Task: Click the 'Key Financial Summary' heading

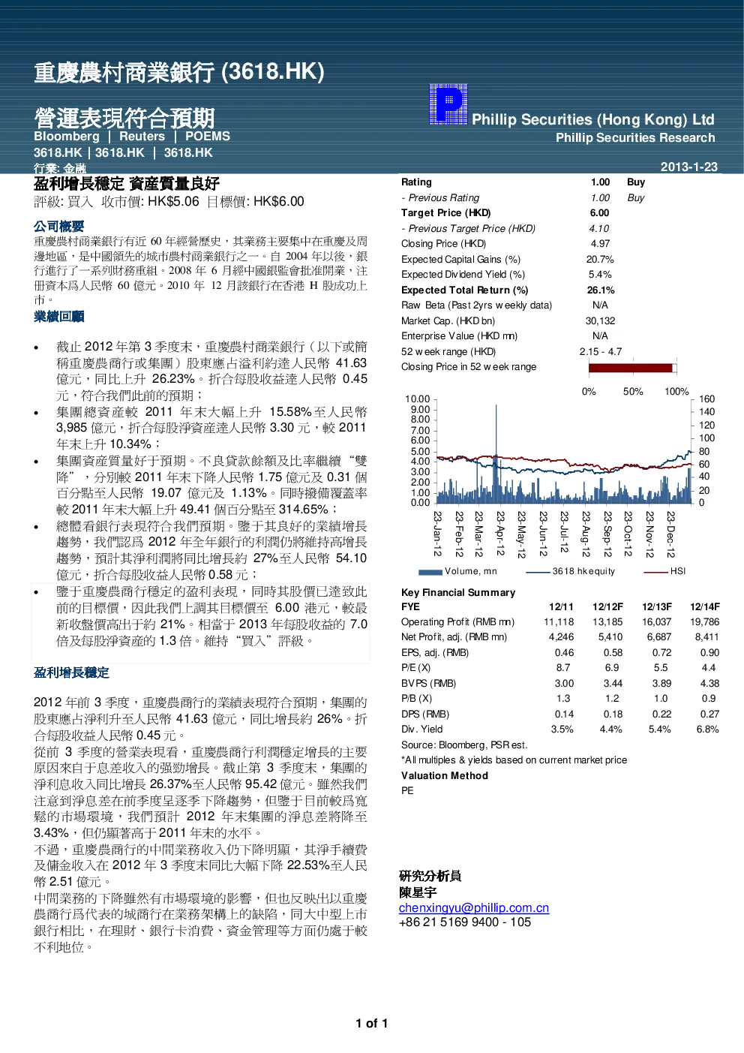Action: (458, 593)
